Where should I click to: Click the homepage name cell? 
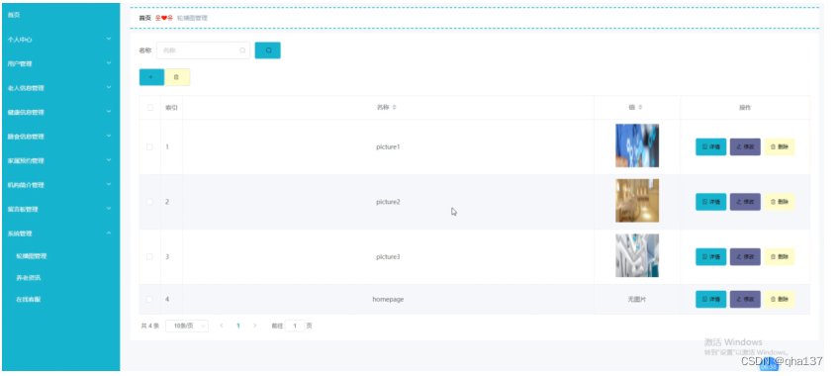click(x=388, y=300)
